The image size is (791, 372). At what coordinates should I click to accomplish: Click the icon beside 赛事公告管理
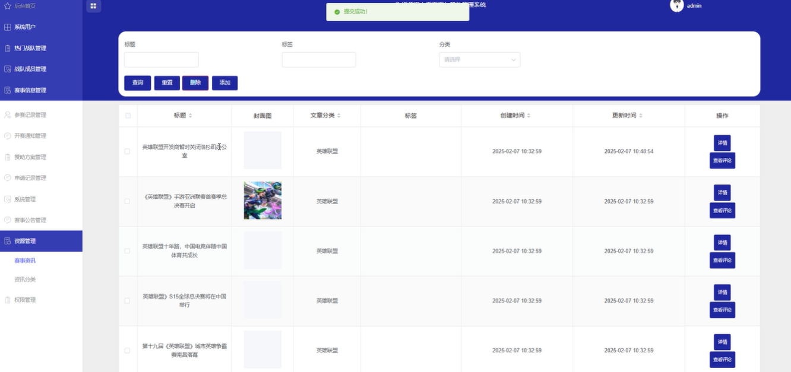tap(8, 220)
